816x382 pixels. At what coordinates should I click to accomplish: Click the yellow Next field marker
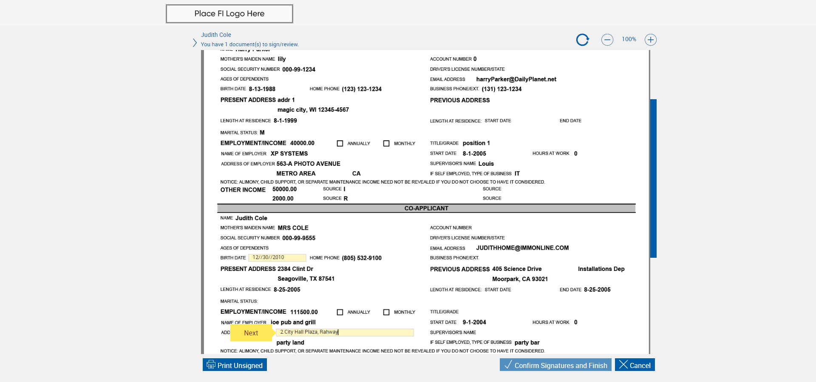click(251, 333)
